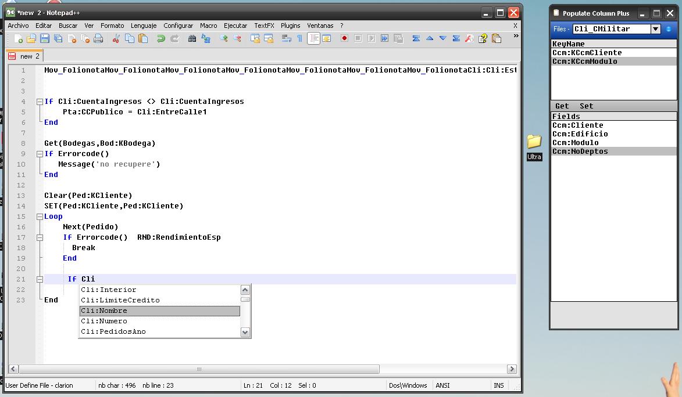Open the Archivo menu
Screen dimensions: 682x397
pos(18,26)
